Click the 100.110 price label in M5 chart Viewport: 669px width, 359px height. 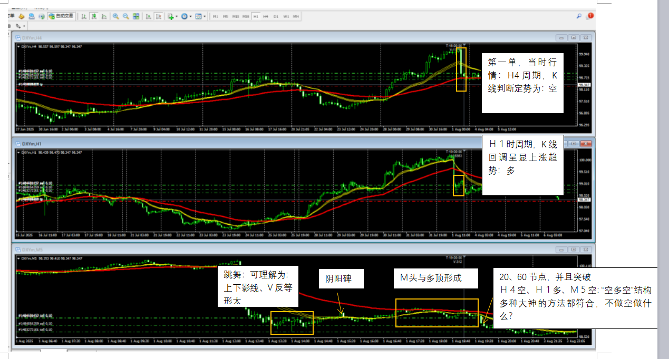point(584,266)
